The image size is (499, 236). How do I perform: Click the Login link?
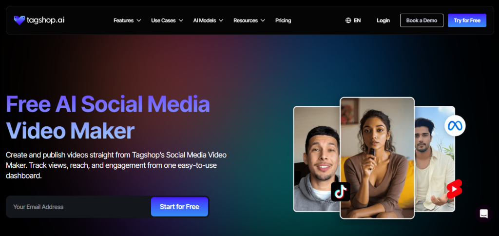[383, 20]
